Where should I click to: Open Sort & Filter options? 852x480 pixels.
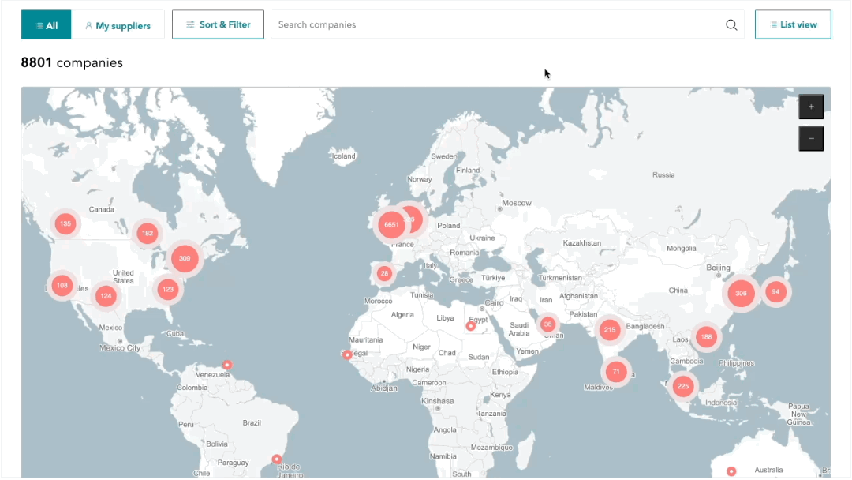coord(218,24)
